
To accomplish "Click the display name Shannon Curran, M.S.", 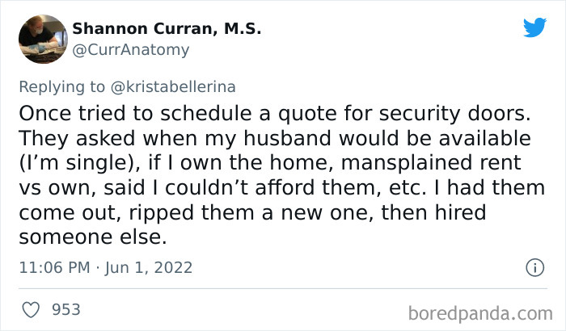I will [x=167, y=29].
